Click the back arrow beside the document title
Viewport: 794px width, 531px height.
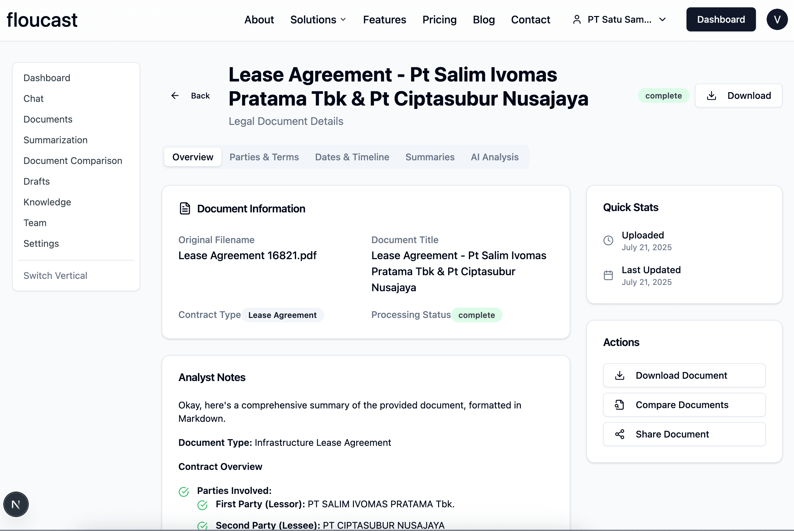[175, 96]
